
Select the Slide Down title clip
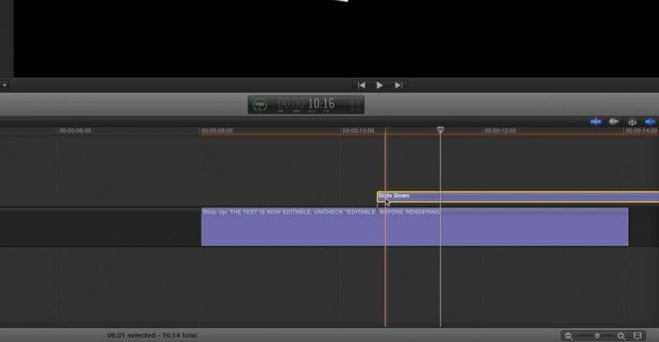point(517,196)
